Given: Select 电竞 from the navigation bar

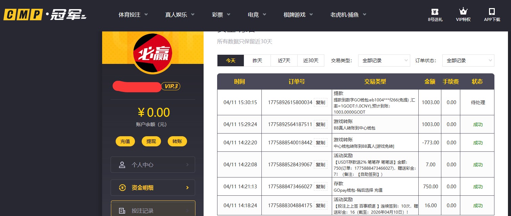Looking at the screenshot, I should [x=253, y=15].
